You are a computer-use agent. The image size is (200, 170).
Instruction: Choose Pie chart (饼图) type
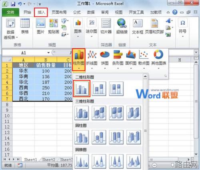[105, 60]
